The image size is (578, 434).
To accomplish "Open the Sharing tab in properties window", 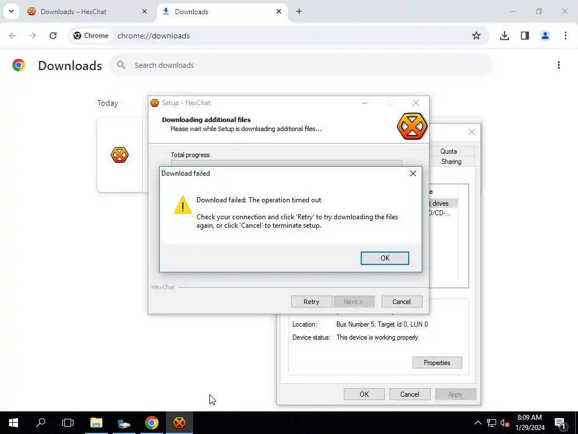I will click(x=451, y=162).
